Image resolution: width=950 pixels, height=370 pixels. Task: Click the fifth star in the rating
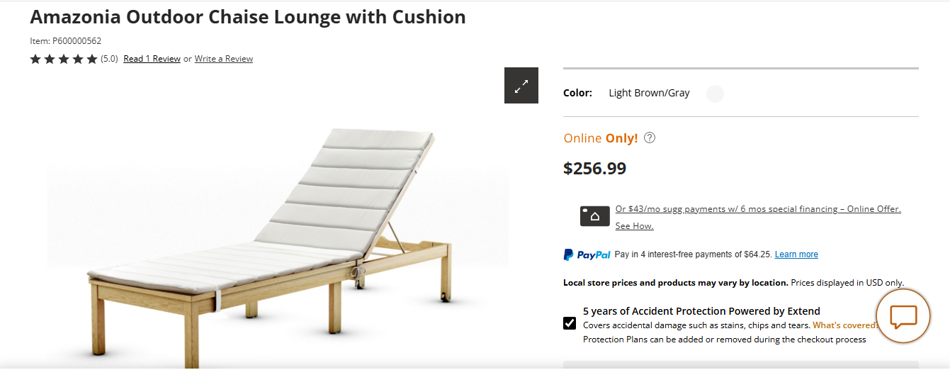[92, 60]
